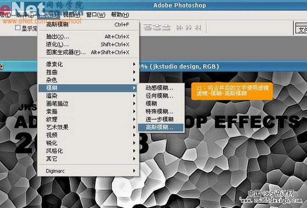Expand the 纹理 submenu arrow
Screen dimensions: 307x208
[x=134, y=119]
